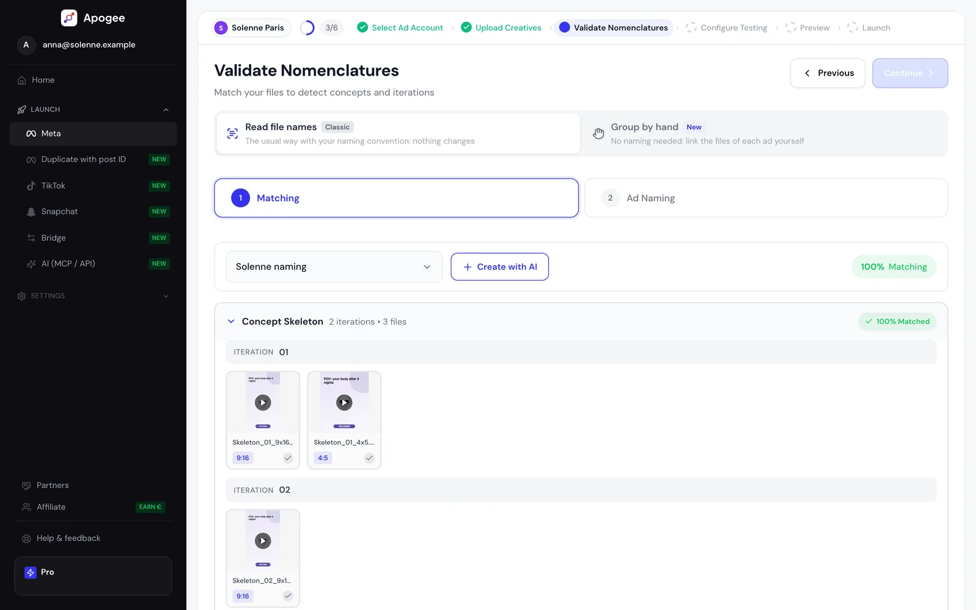Switch to the Ad Naming step tab

[x=766, y=198]
